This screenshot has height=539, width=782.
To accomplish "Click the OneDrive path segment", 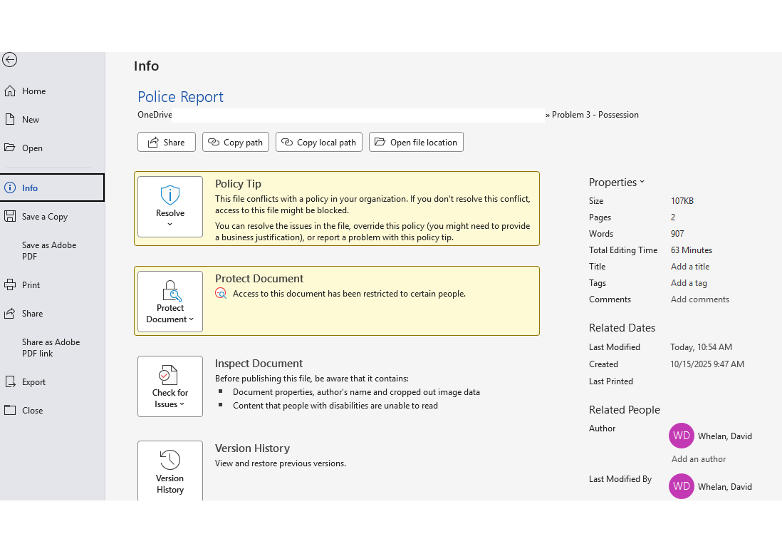I will (x=155, y=115).
